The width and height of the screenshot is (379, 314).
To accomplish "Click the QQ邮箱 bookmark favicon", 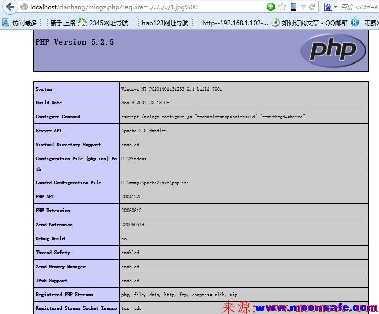I will [x=276, y=23].
